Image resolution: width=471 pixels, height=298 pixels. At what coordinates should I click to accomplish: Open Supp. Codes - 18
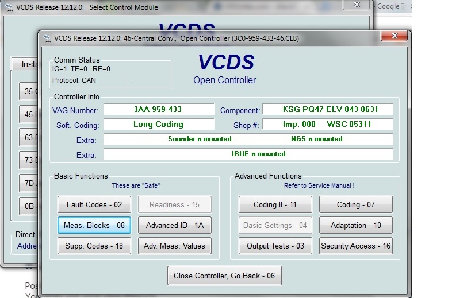coord(94,246)
